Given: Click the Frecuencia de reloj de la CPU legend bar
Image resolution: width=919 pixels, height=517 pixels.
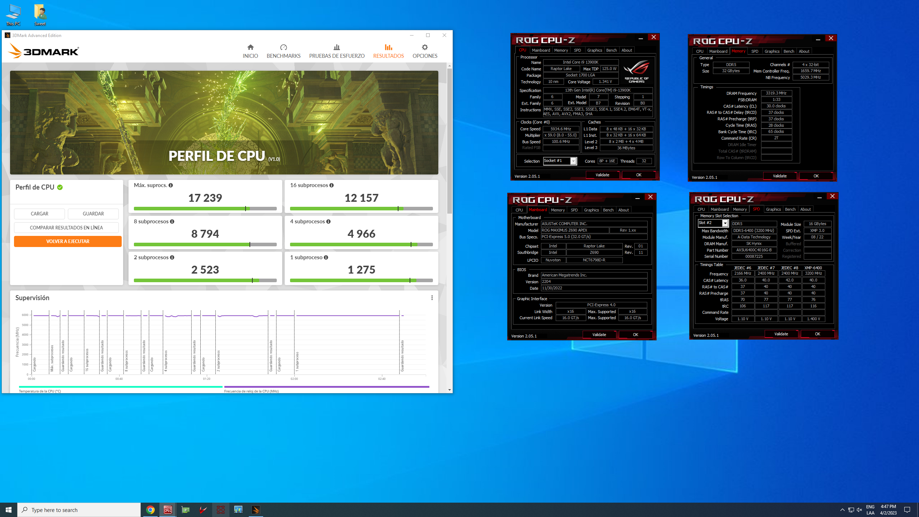Looking at the screenshot, I should (x=327, y=387).
